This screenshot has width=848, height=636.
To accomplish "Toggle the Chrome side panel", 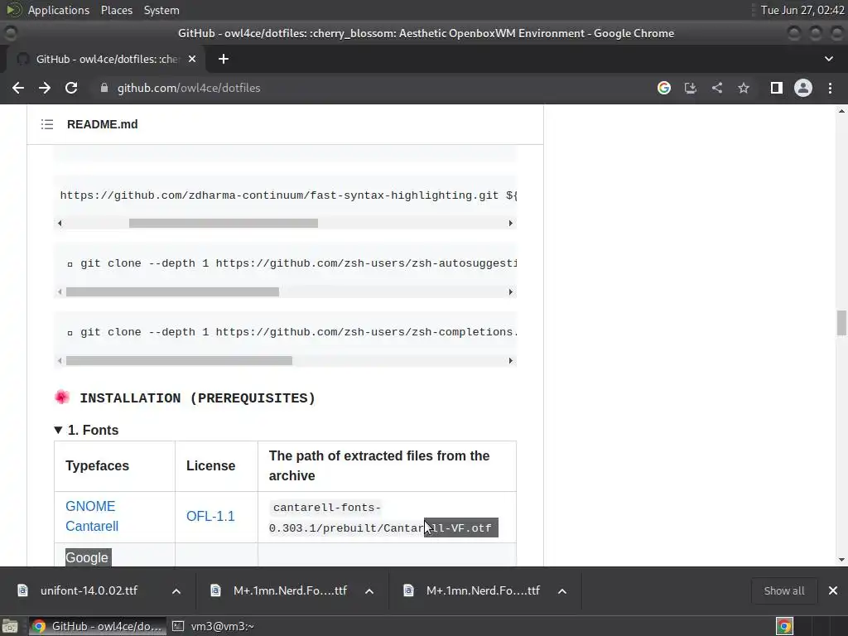I will [x=776, y=88].
